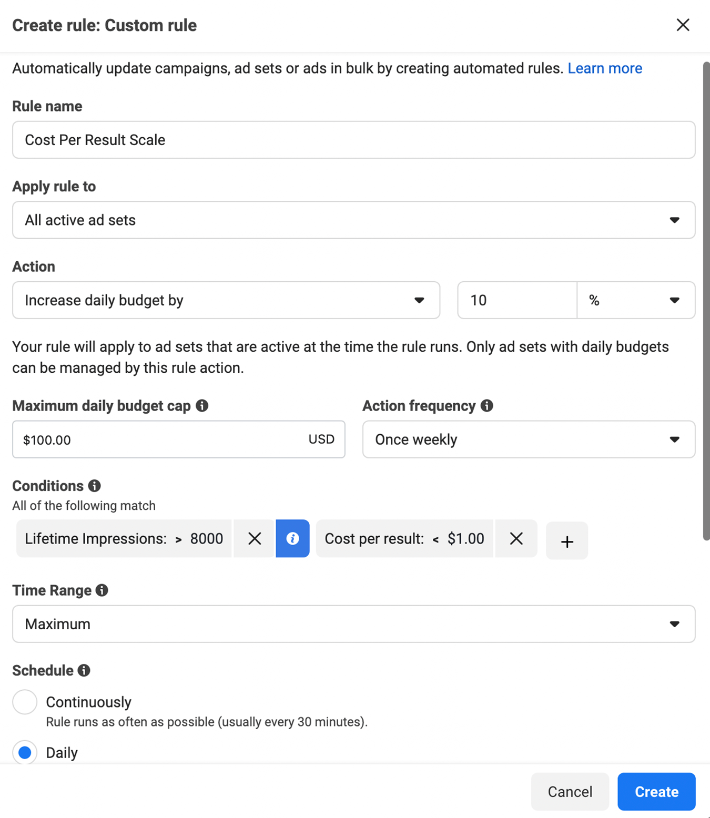Click the Create button
The height and width of the screenshot is (818, 710).
[656, 791]
